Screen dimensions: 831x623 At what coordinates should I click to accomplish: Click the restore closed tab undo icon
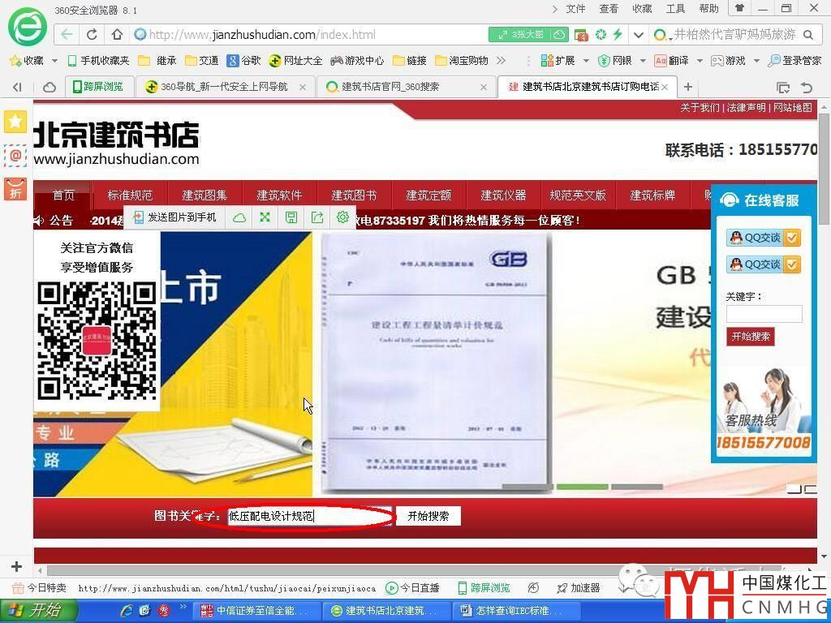click(x=807, y=88)
